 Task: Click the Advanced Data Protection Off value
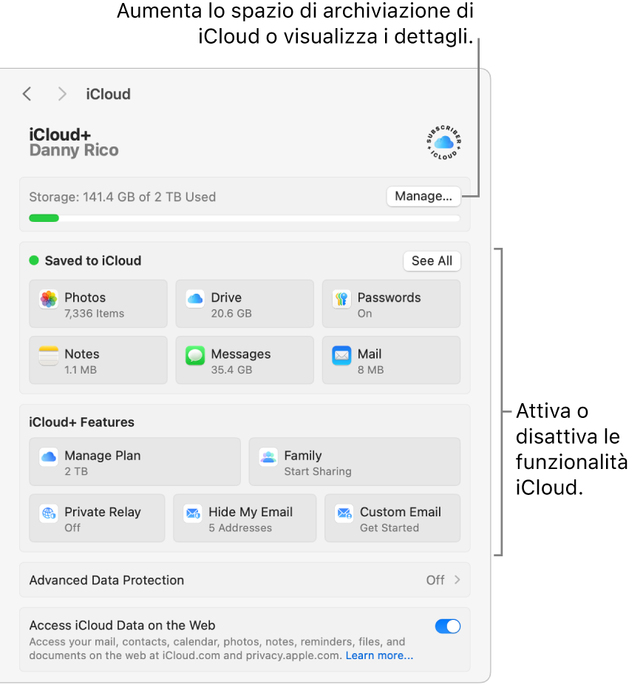[435, 580]
